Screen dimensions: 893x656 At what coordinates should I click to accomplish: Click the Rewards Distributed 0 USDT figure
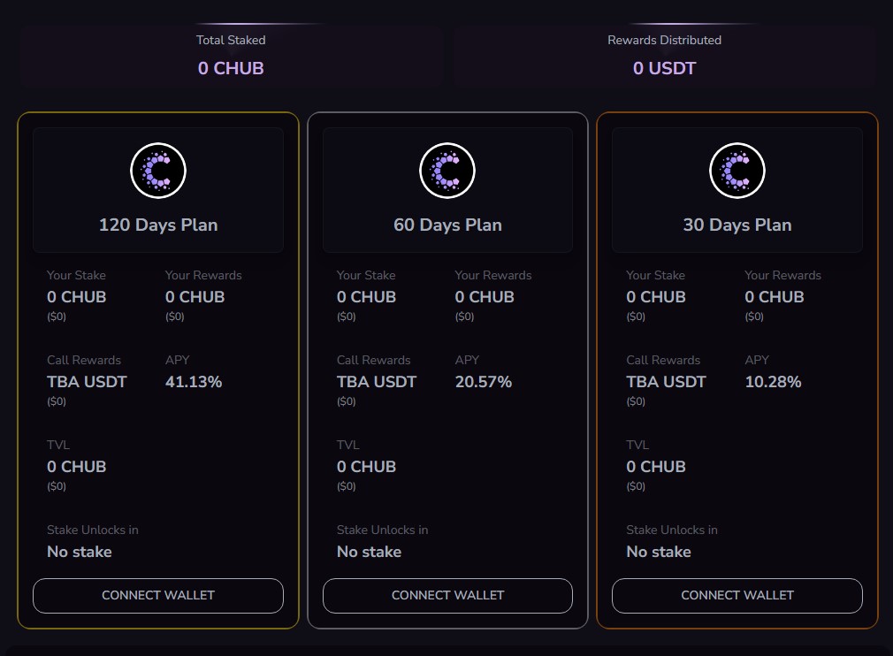click(x=665, y=68)
